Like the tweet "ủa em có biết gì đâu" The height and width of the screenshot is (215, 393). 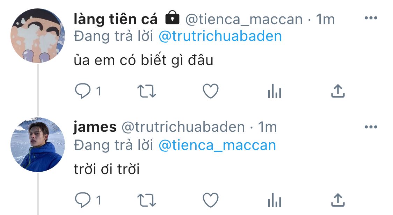(211, 92)
